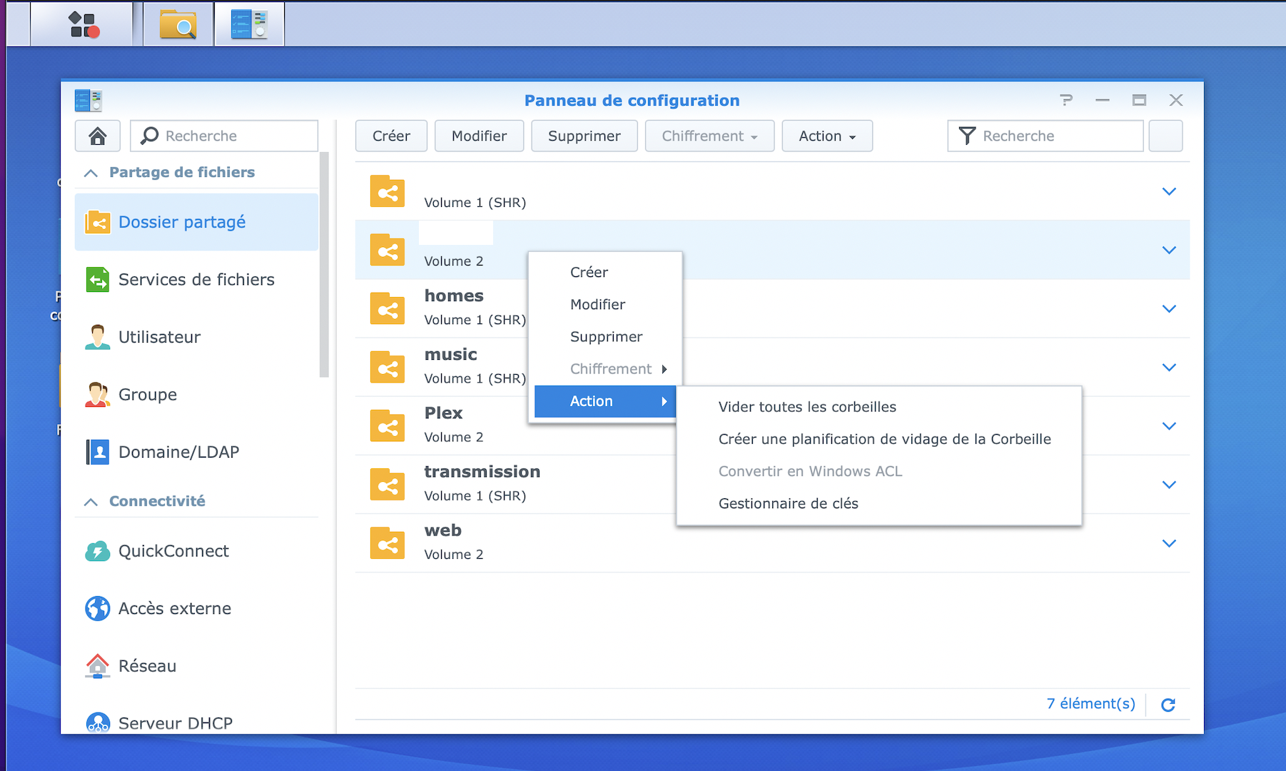Click the music shared folder icon
This screenshot has width=1286, height=771.
coord(388,367)
